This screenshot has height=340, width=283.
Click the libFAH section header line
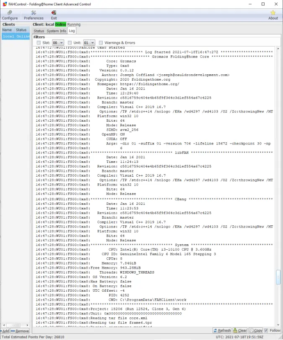click(154, 152)
